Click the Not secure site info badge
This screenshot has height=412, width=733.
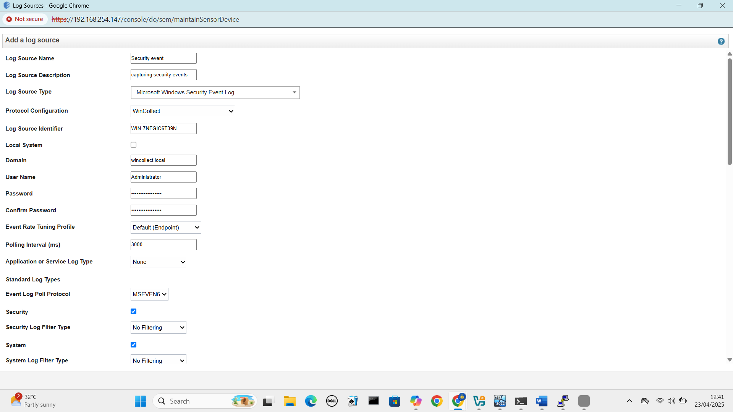tap(25, 19)
